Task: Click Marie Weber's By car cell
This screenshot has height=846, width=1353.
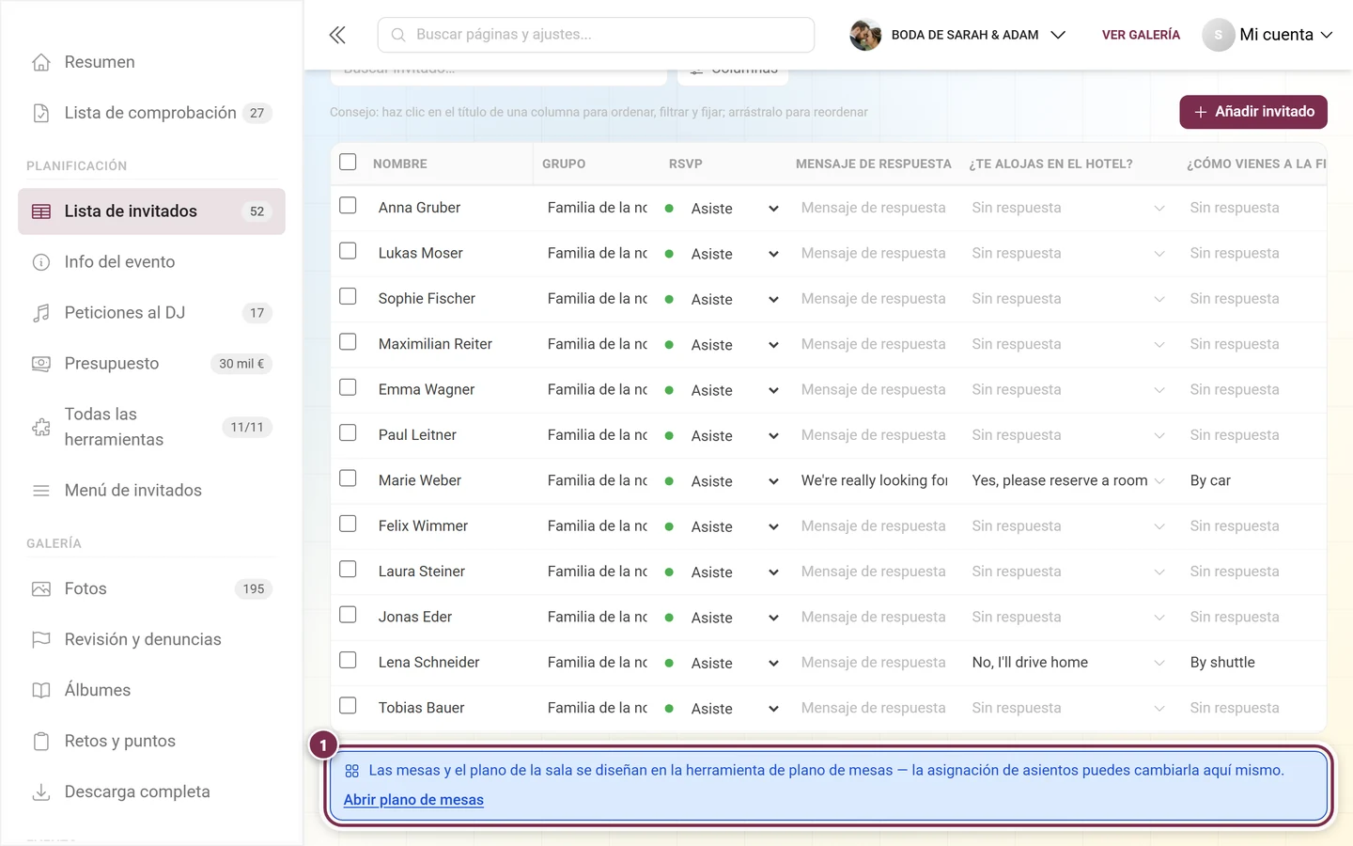Action: [x=1210, y=480]
